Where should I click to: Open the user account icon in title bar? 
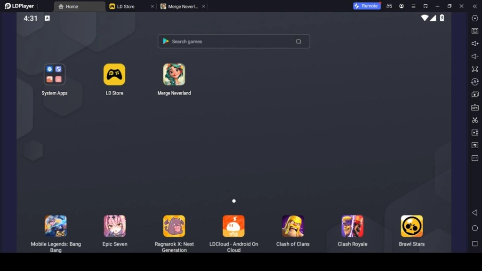(x=402, y=6)
